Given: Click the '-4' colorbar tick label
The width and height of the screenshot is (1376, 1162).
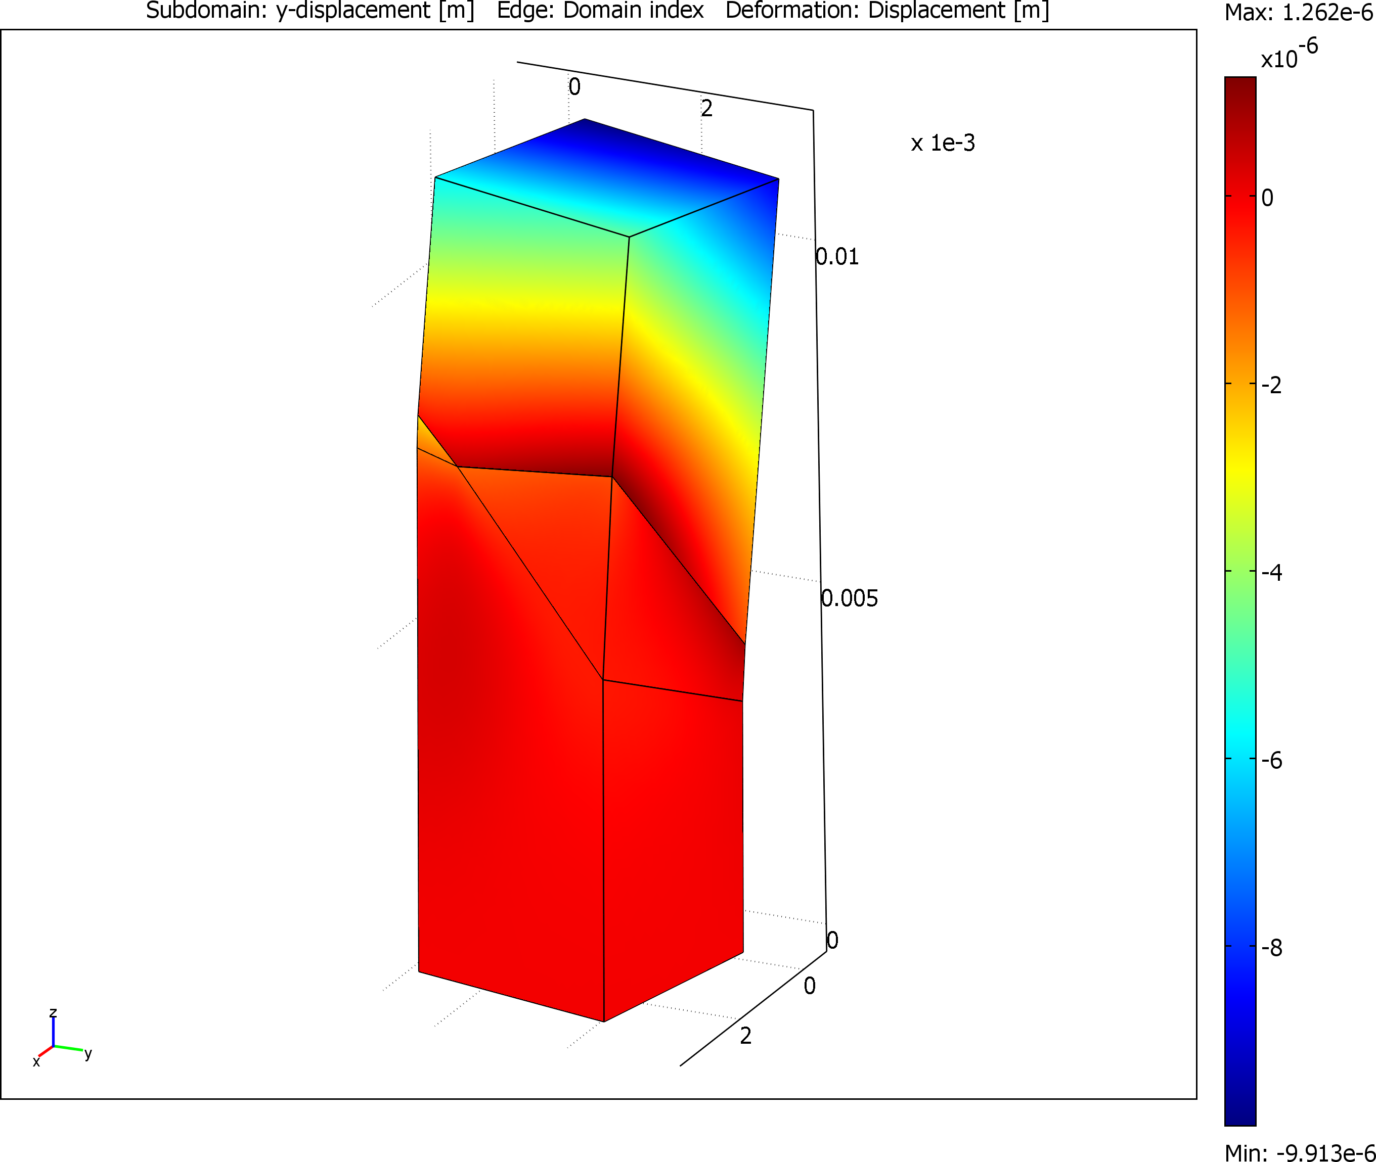Looking at the screenshot, I should point(1272,573).
